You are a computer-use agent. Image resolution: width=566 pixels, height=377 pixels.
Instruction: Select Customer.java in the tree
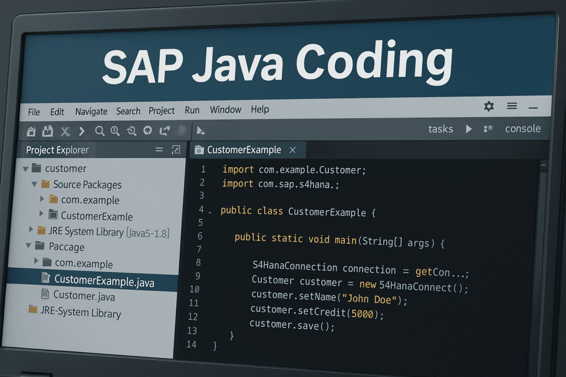[84, 295]
